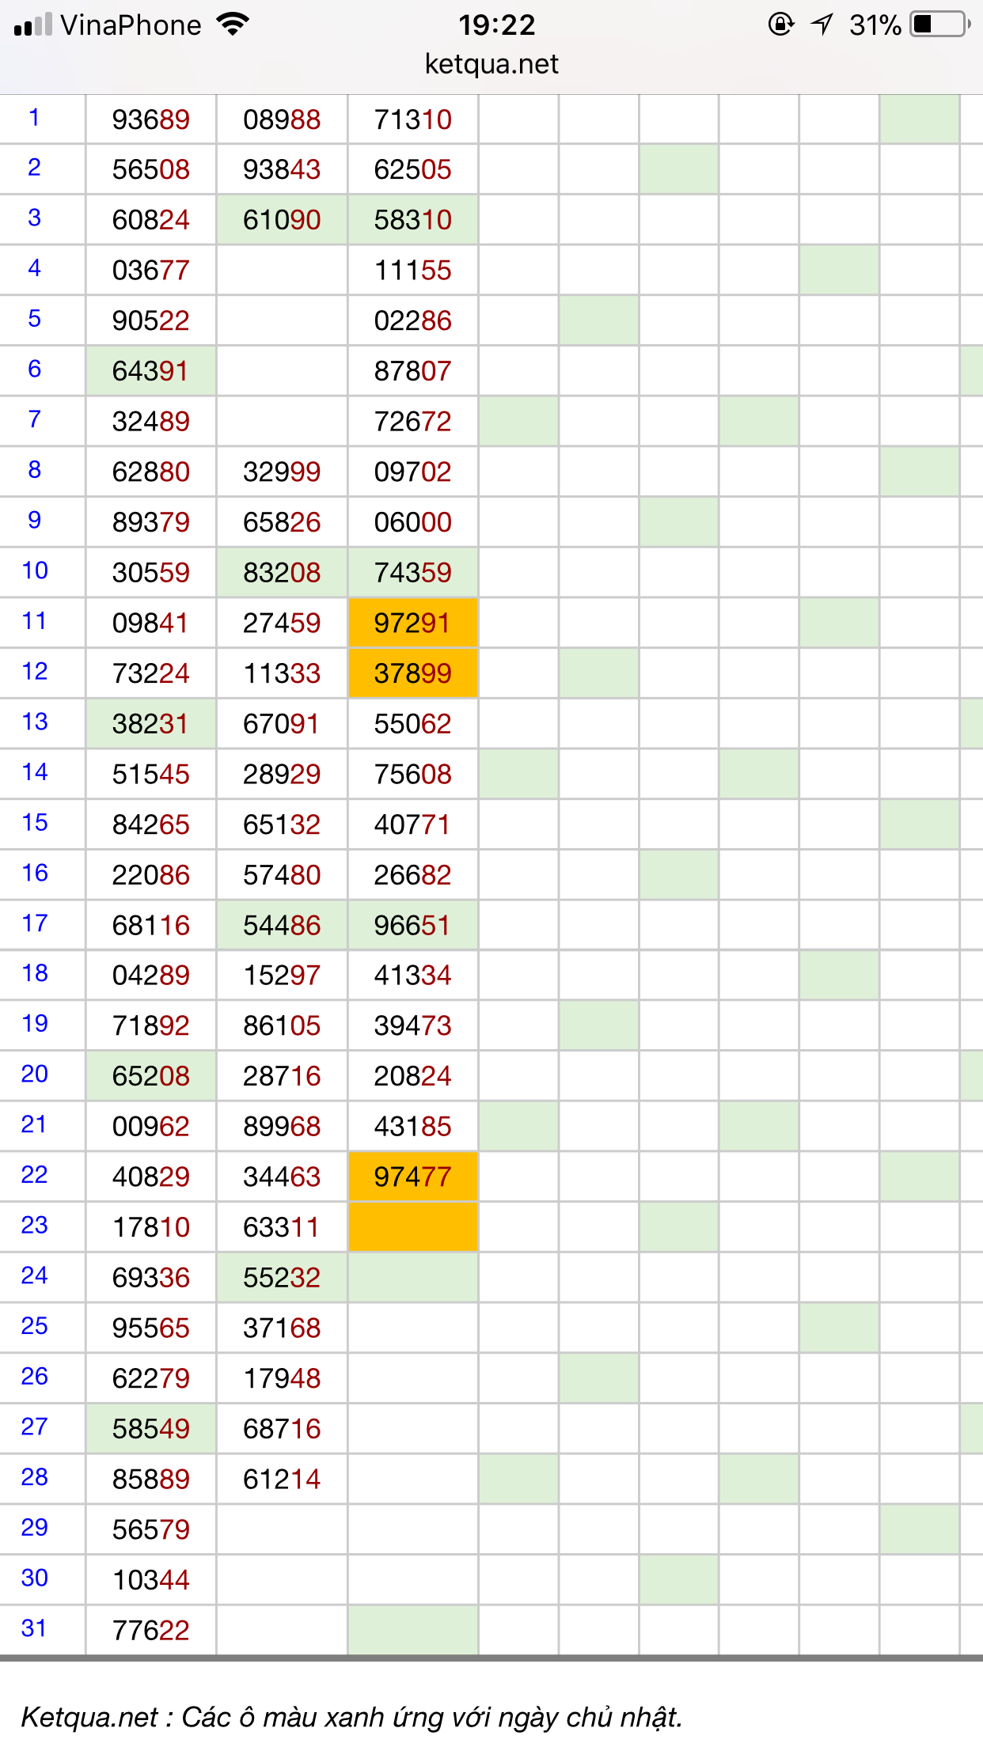Click the green cell with number 64391
This screenshot has width=983, height=1747.
pos(150,370)
